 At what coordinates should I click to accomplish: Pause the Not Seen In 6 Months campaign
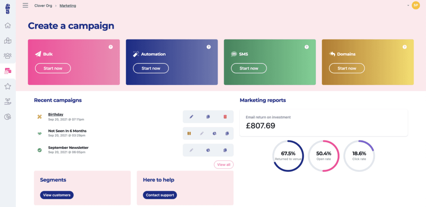[189, 133]
